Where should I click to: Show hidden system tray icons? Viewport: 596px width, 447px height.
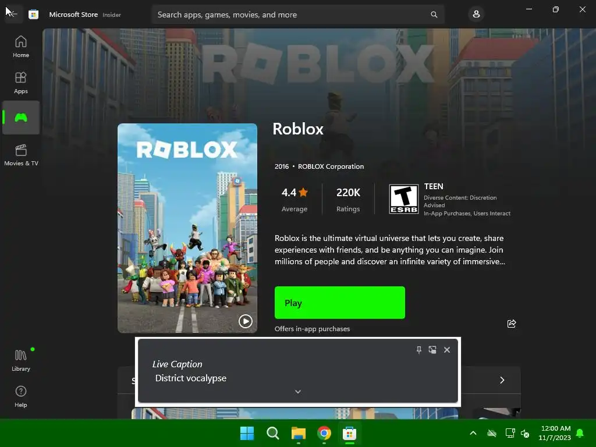473,433
